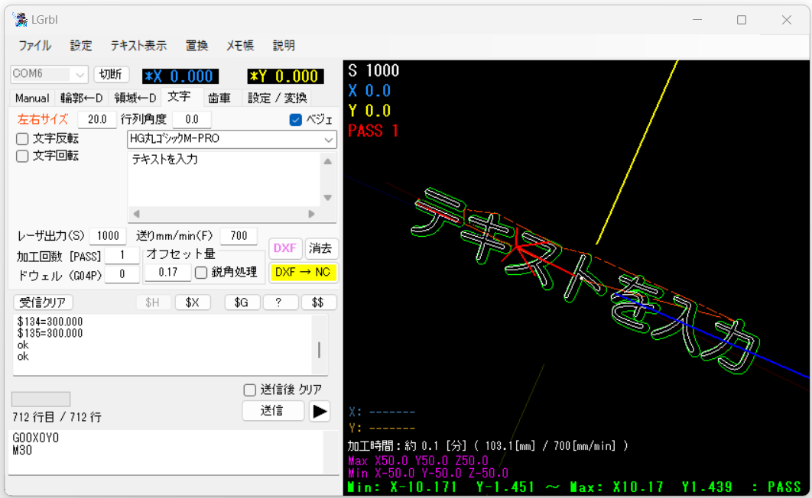The image size is (812, 498).
Task: Click the 受信クリア button
Action: tap(43, 302)
